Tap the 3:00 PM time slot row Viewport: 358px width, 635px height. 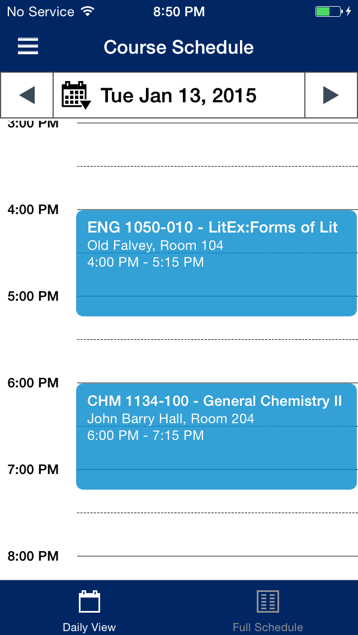point(217,143)
